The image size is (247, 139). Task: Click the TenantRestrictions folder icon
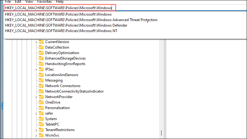(41, 130)
